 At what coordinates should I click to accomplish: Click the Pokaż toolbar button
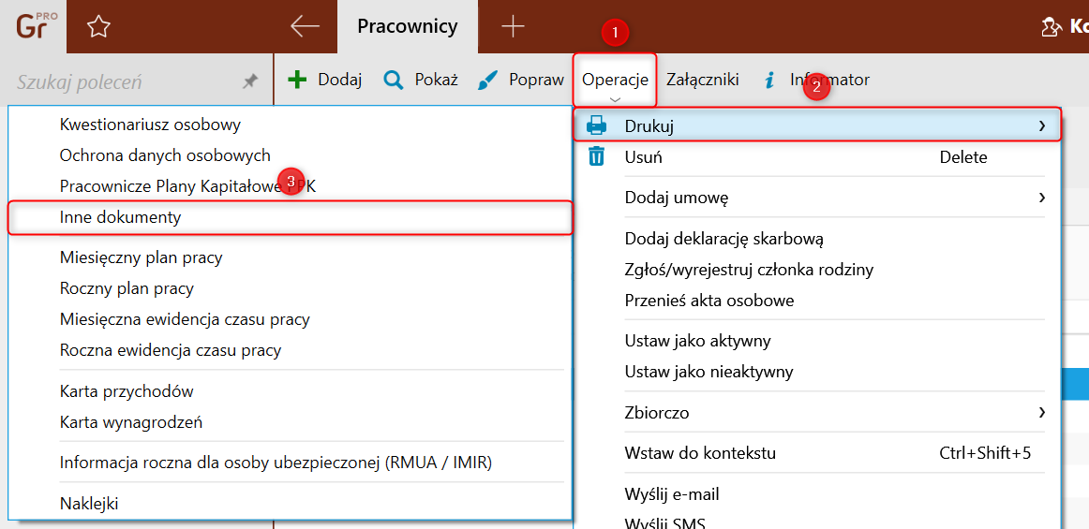pos(421,80)
